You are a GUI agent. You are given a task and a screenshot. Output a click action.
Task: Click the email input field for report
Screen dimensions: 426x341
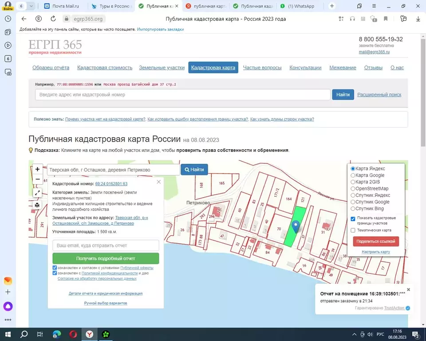pos(106,246)
